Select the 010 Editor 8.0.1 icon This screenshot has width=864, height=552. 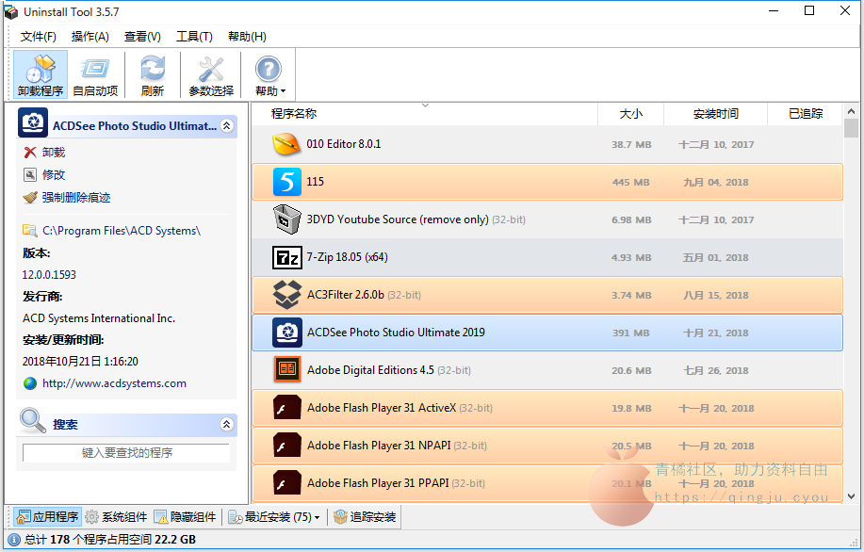click(286, 144)
